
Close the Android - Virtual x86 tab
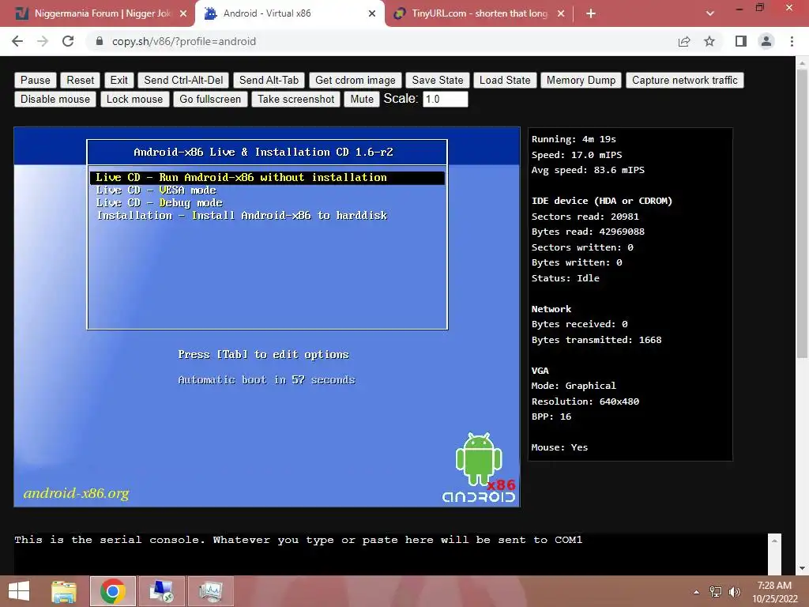372,13
